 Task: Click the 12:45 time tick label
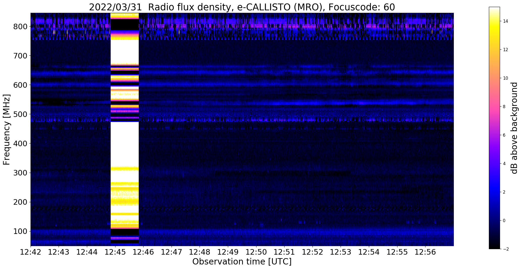115,252
